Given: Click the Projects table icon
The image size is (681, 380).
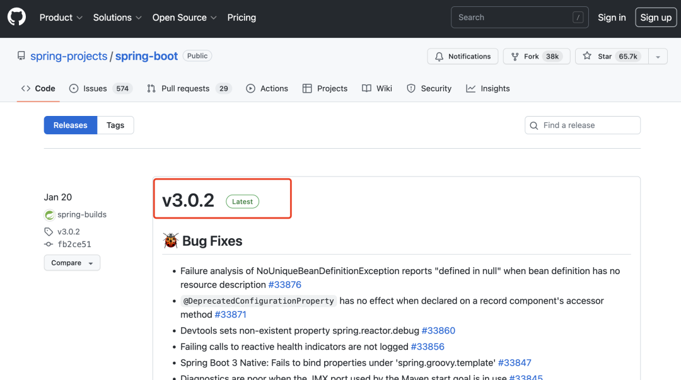Looking at the screenshot, I should 307,89.
